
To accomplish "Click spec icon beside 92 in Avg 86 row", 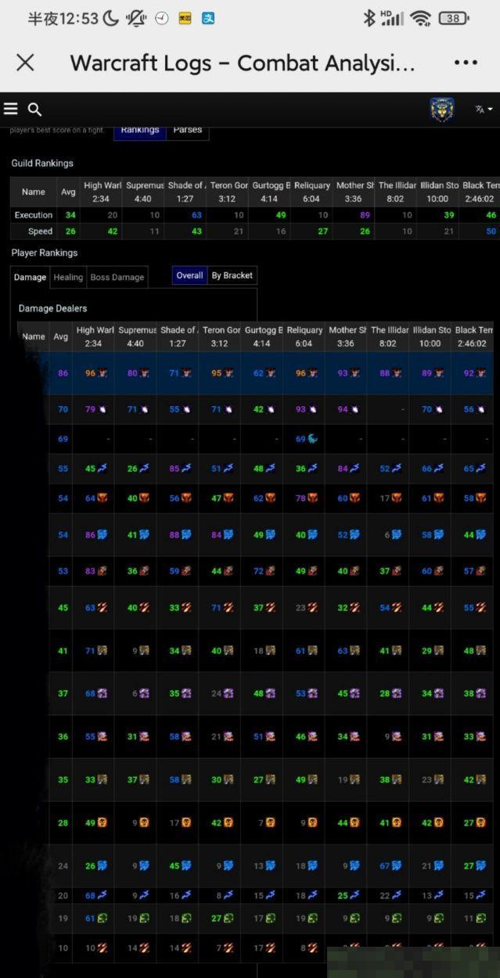I will [x=481, y=374].
